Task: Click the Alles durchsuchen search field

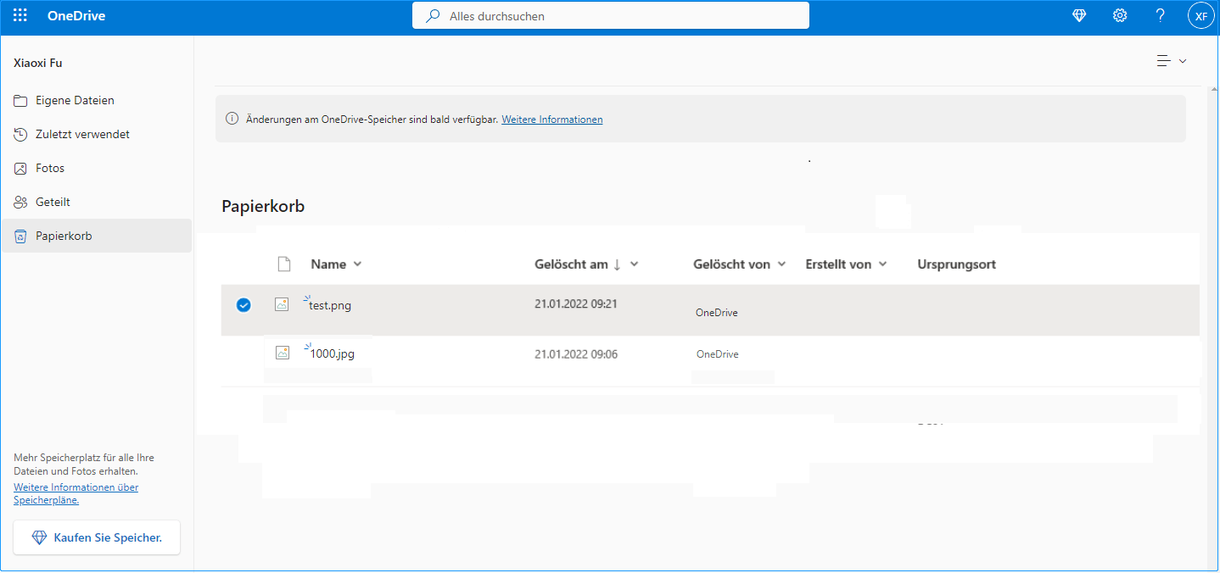Action: (611, 15)
